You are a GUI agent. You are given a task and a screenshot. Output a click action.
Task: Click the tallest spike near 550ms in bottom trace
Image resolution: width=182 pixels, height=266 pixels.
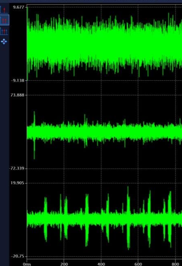pyautogui.click(x=128, y=218)
